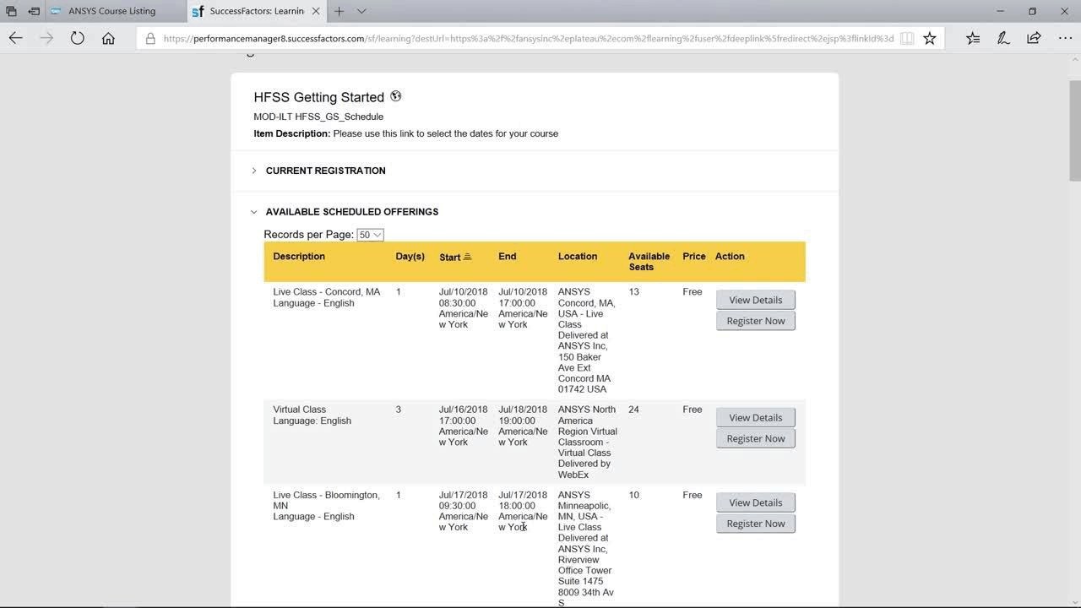Screen dimensions: 1081x608
Task: View details for Concord, MA class
Action: pos(756,300)
